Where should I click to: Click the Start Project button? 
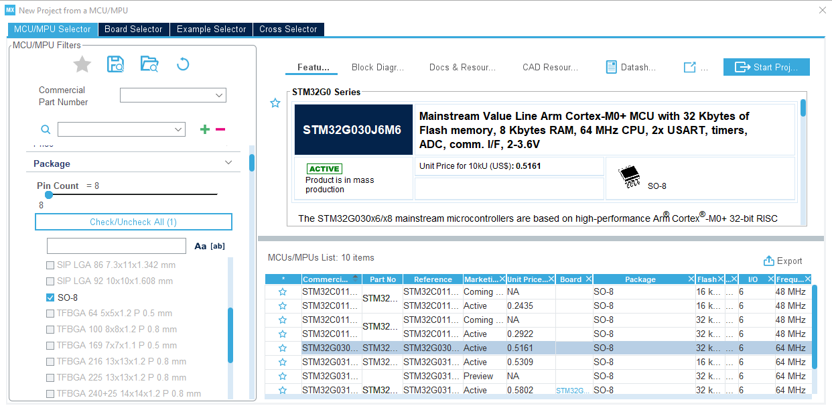pyautogui.click(x=766, y=66)
